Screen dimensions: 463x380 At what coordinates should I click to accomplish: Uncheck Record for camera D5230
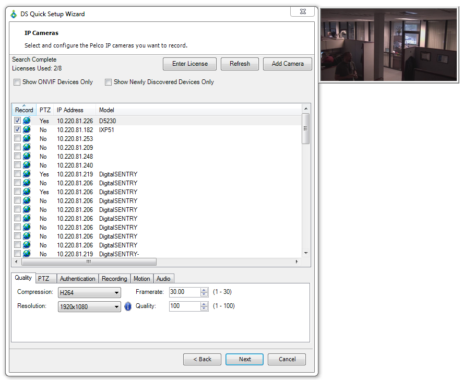17,121
